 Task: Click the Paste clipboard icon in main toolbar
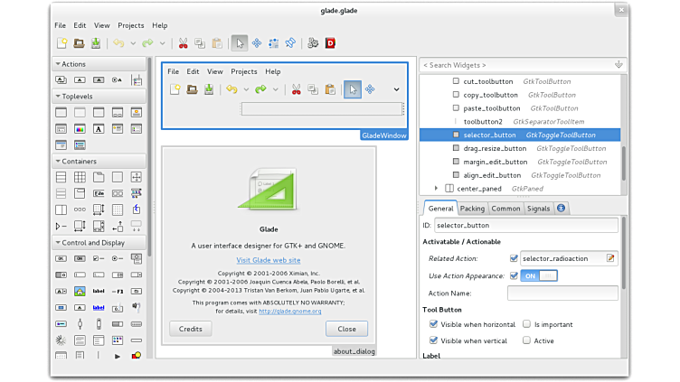(216, 42)
